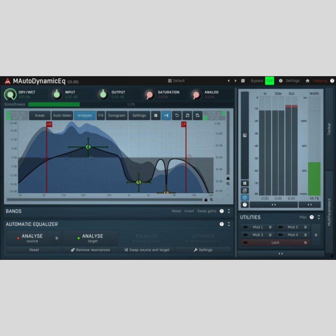Click the undo arrow icon in graph toolbar

(x=177, y=115)
